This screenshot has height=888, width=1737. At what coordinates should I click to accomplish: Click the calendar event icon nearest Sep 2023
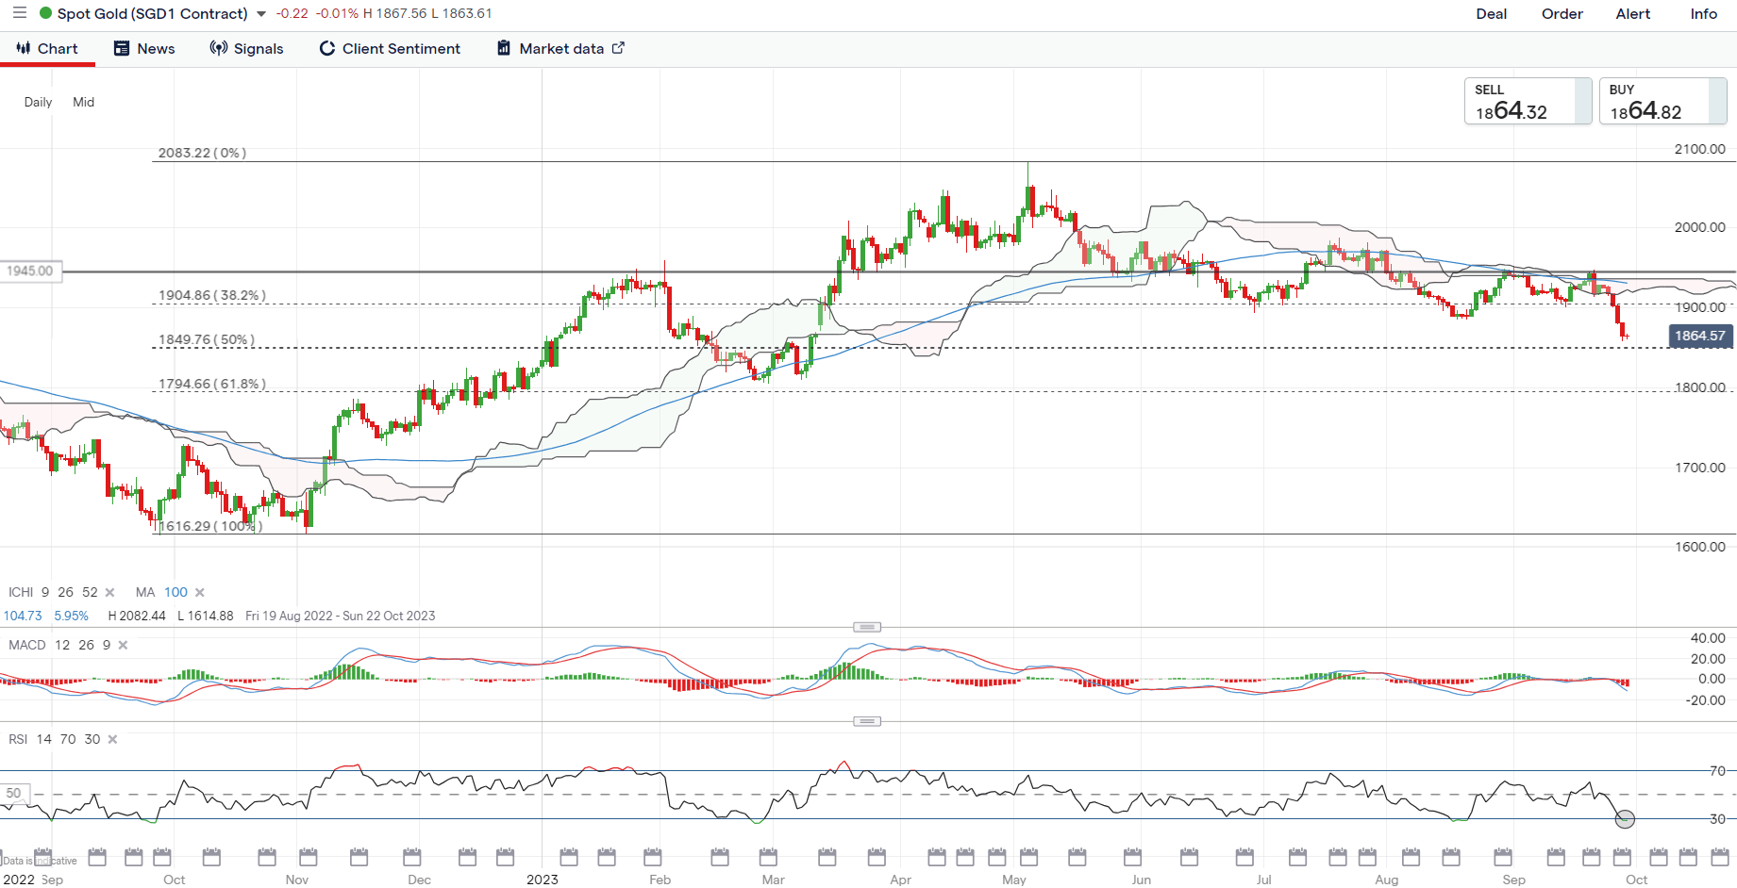pyautogui.click(x=1503, y=857)
